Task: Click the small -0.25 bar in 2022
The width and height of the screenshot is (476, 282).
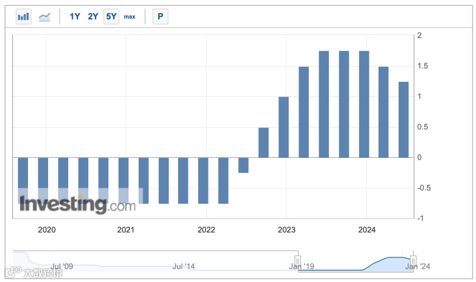Action: [243, 165]
